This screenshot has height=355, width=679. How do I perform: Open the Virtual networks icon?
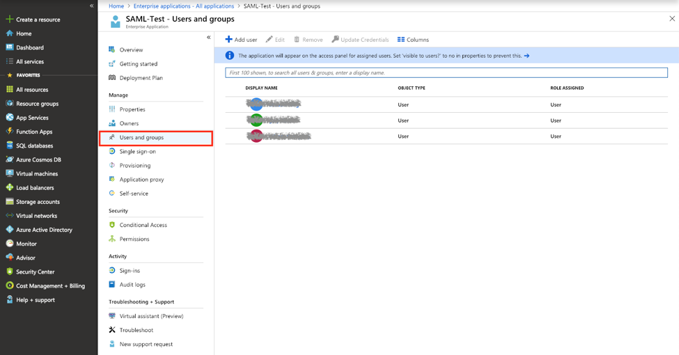point(10,216)
